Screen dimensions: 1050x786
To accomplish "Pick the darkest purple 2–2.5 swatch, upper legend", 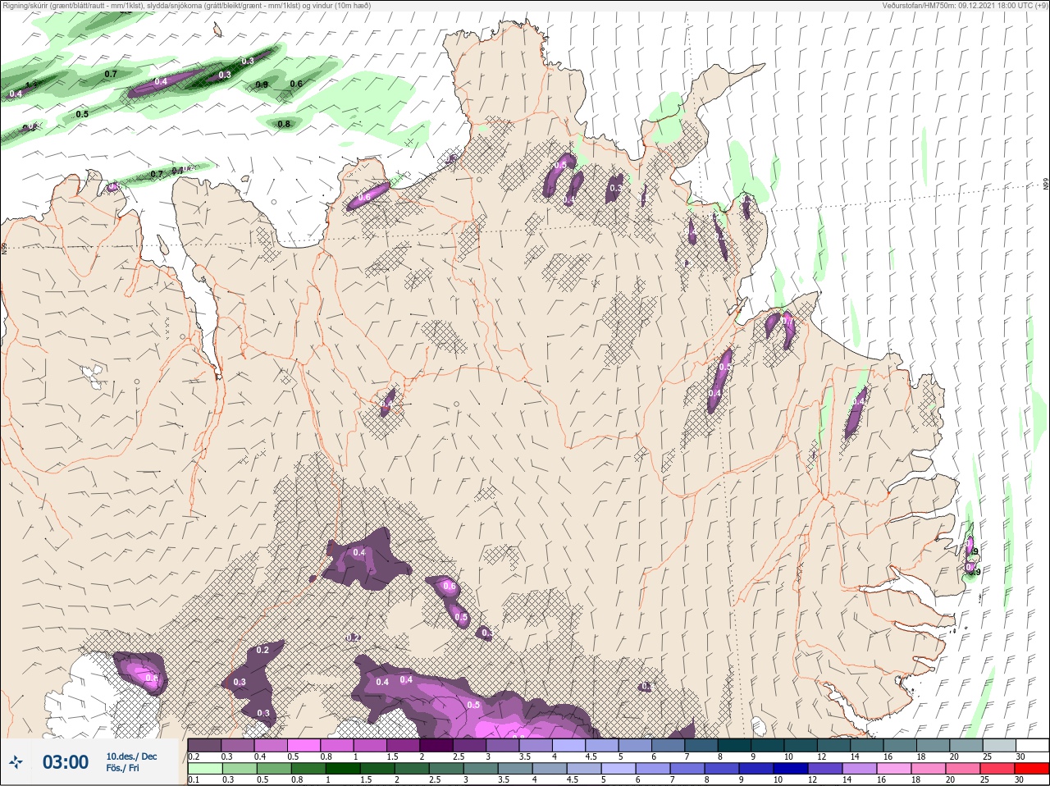I will point(436,746).
